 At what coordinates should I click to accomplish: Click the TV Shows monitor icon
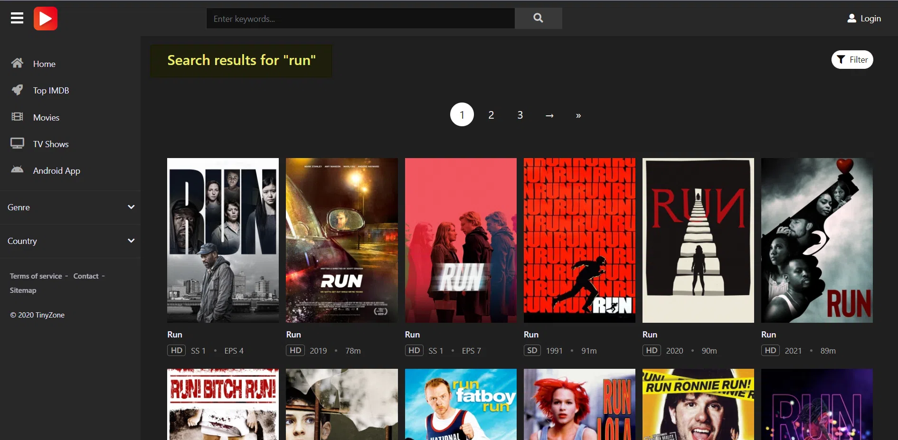tap(17, 143)
